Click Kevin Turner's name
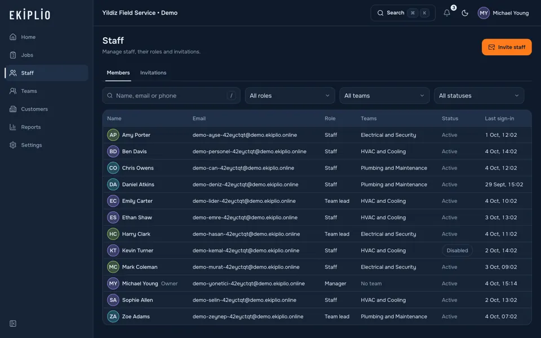 point(138,250)
